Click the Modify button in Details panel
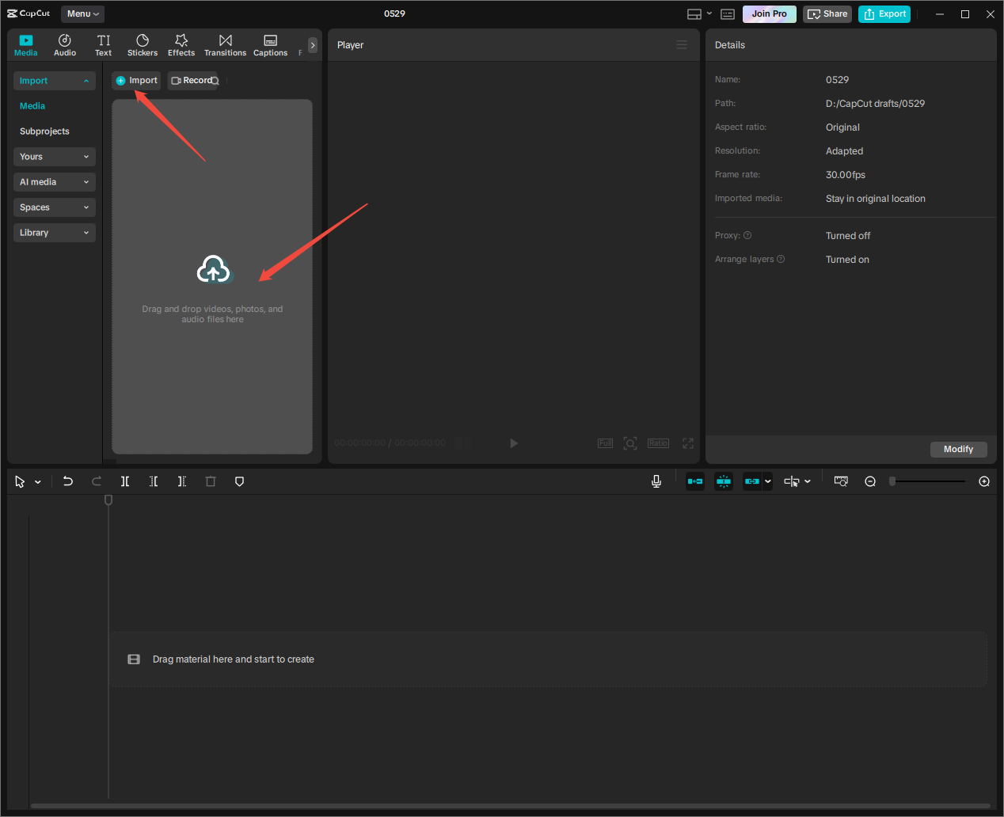This screenshot has height=817, width=1004. (958, 449)
